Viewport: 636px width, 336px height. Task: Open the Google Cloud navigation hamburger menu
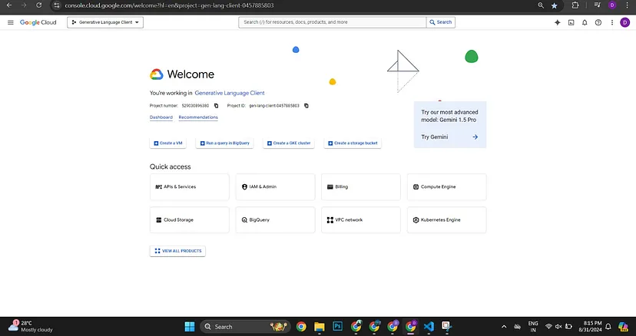pos(11,22)
